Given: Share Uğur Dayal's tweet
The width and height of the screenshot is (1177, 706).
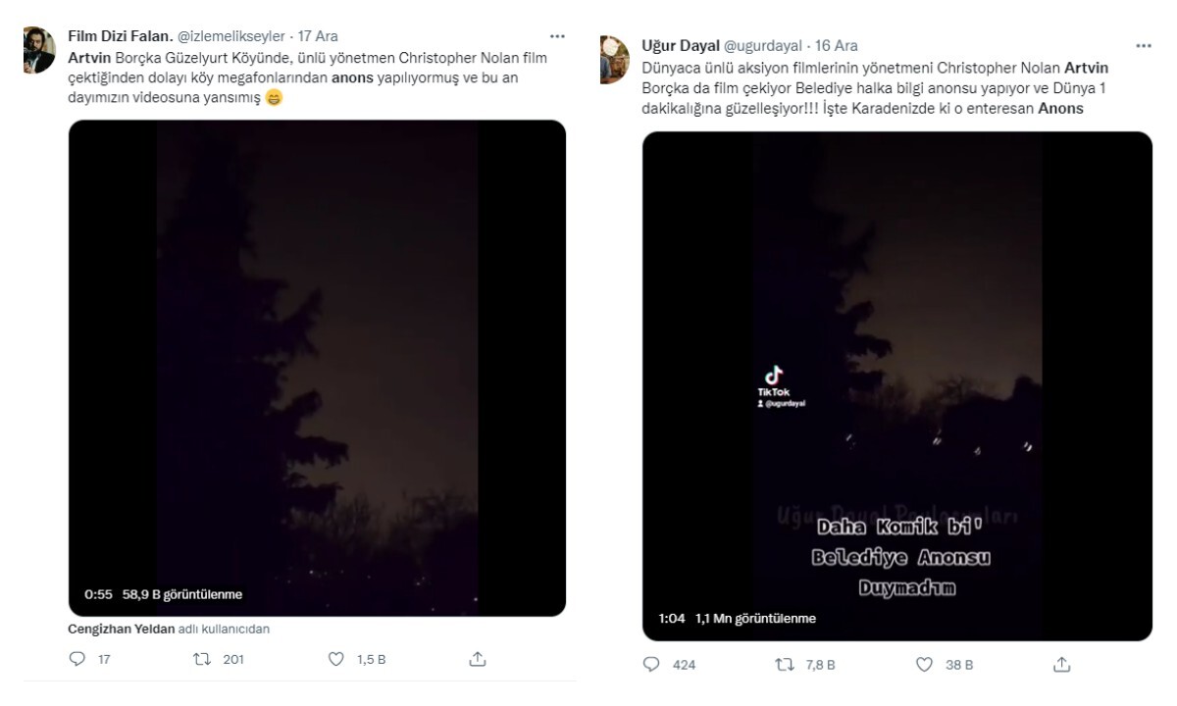Looking at the screenshot, I should (1061, 664).
